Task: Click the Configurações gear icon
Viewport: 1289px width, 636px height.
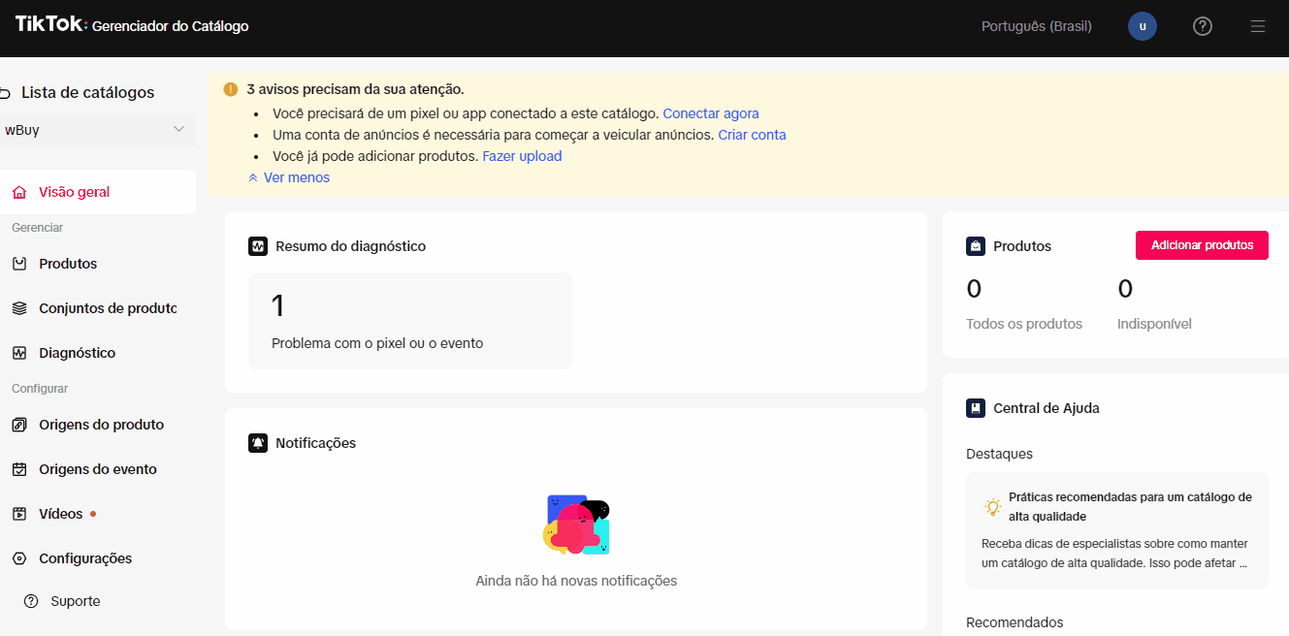Action: click(x=19, y=558)
